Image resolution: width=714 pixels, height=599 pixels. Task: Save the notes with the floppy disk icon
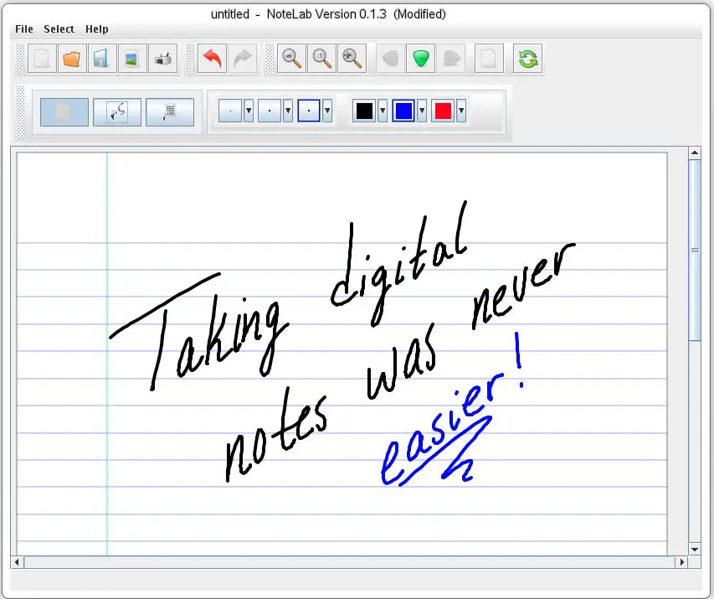[102, 59]
